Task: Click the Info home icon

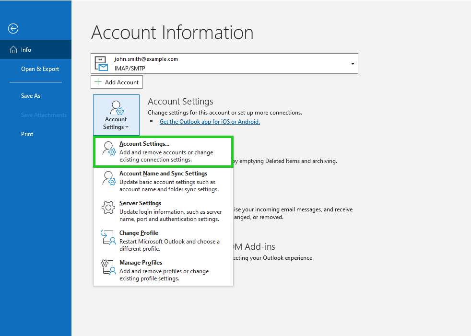Action: [13, 50]
